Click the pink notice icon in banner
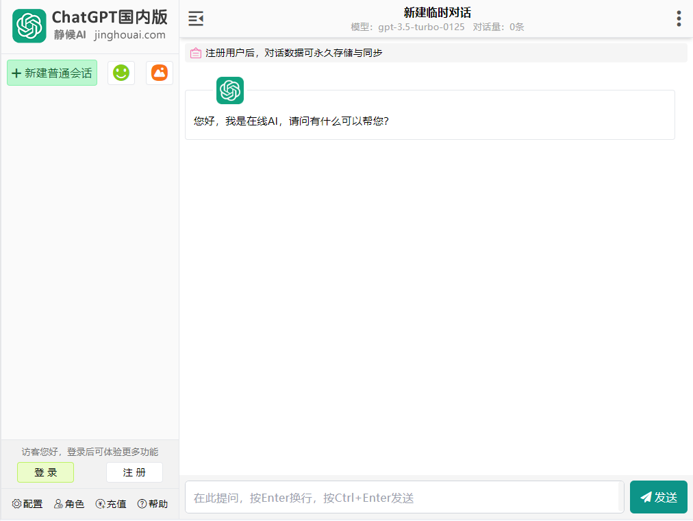693x521 pixels. [x=196, y=53]
